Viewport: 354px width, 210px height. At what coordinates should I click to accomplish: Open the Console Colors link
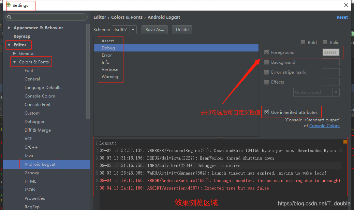click(x=324, y=126)
